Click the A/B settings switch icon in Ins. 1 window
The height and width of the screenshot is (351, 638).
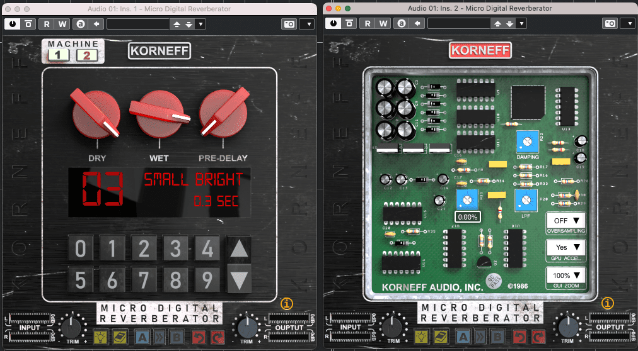point(81,24)
